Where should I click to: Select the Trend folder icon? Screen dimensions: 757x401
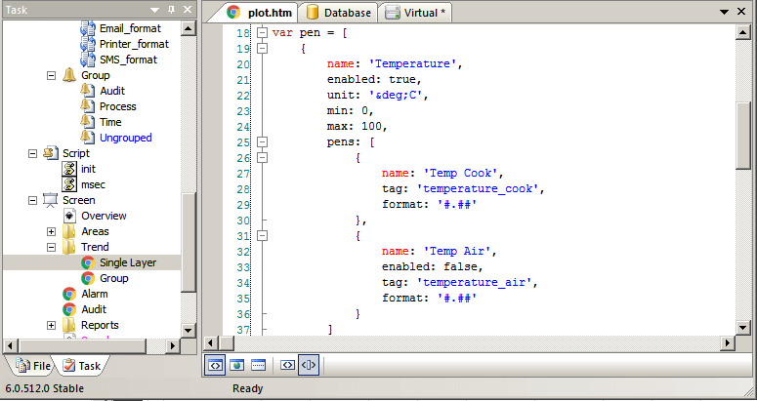pyautogui.click(x=69, y=247)
